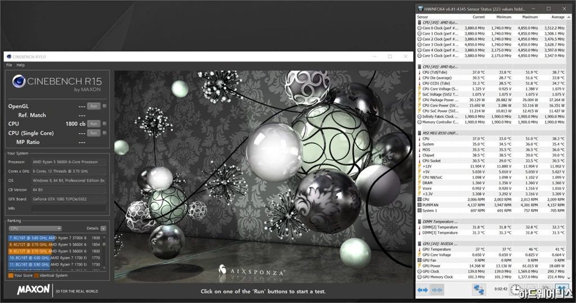Select the SoC Voltage (SVI2 TFN) sensor row
The height and width of the screenshot is (303, 576).
491,94
